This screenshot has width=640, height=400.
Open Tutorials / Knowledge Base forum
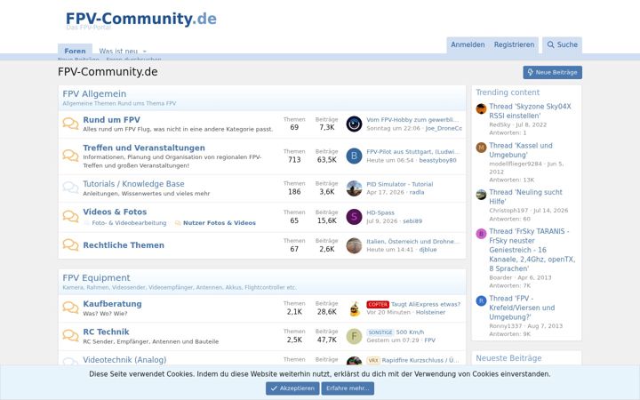(133, 184)
